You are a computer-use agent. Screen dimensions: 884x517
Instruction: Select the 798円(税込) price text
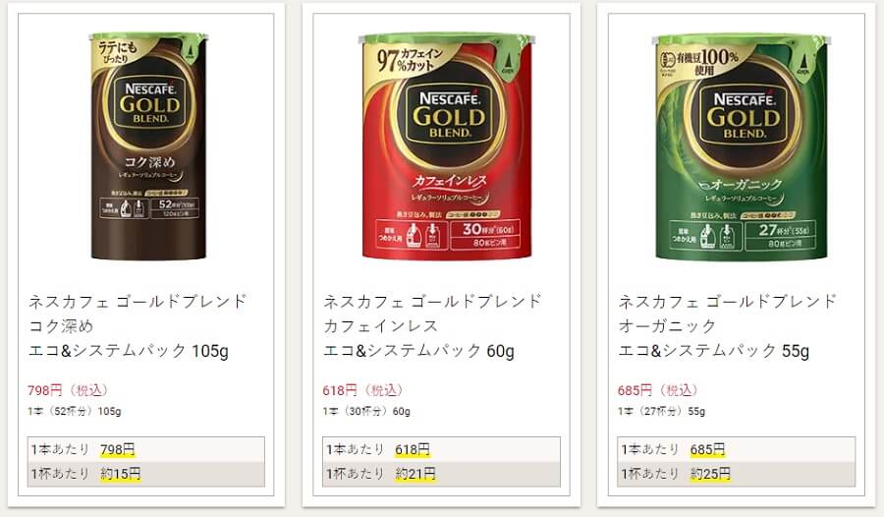pos(68,390)
